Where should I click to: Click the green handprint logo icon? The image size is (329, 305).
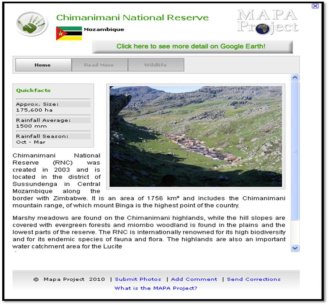click(32, 24)
